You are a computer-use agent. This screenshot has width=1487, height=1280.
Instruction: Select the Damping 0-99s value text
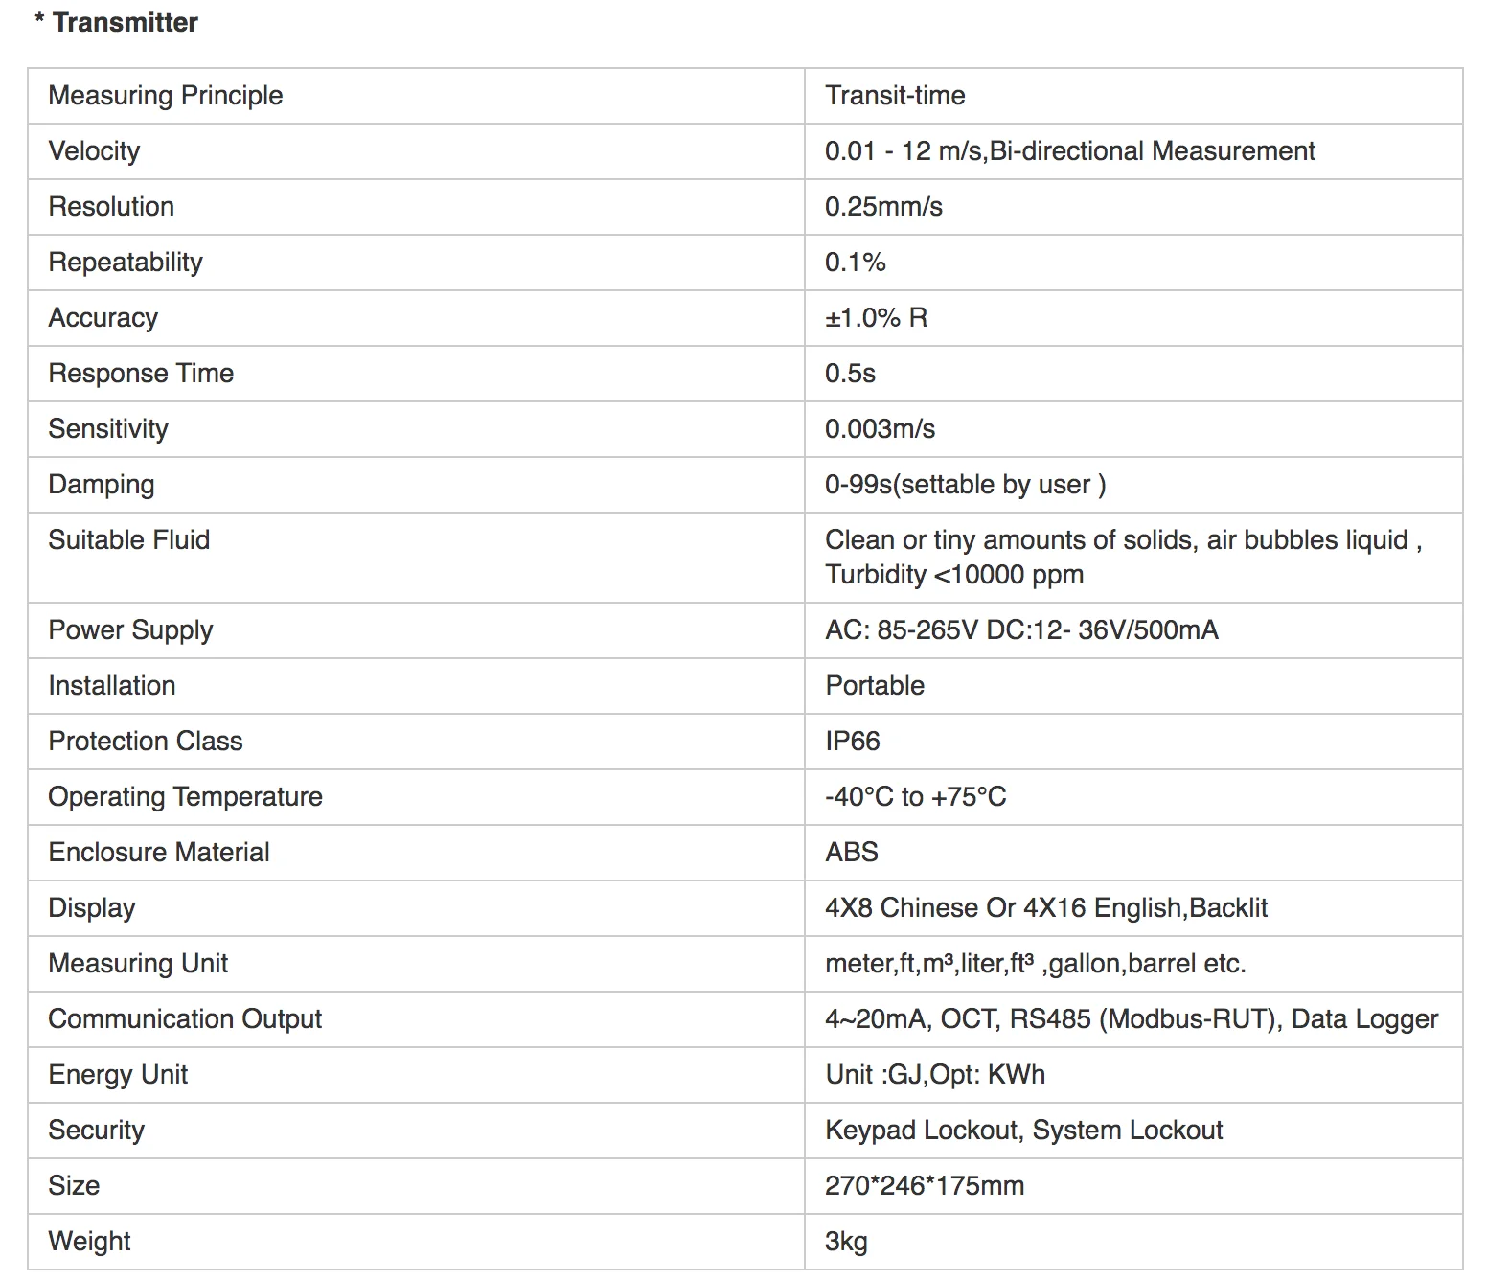[965, 485]
